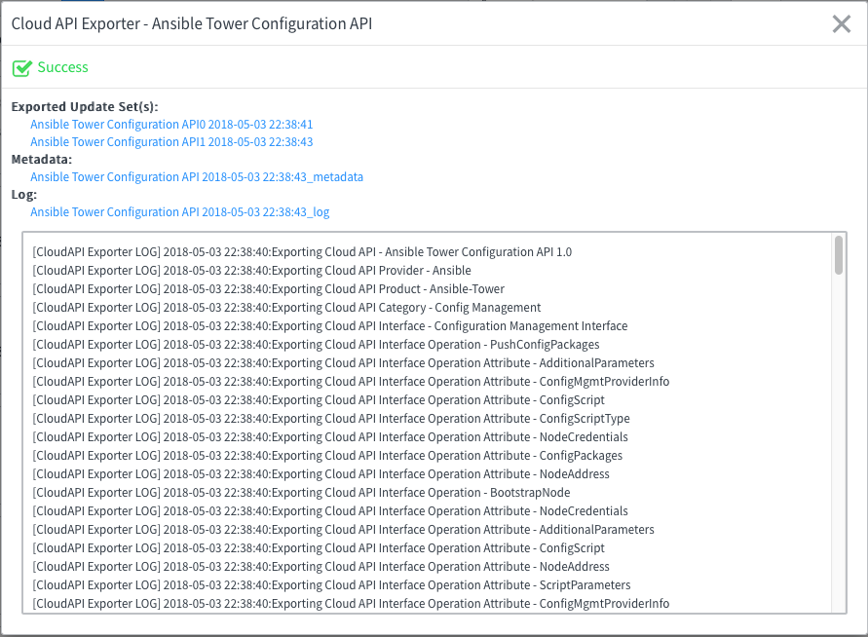Click the Success status text

pos(62,67)
